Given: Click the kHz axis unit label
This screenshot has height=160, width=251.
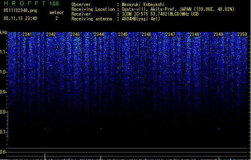Looking at the screenshot, I should point(4,32).
